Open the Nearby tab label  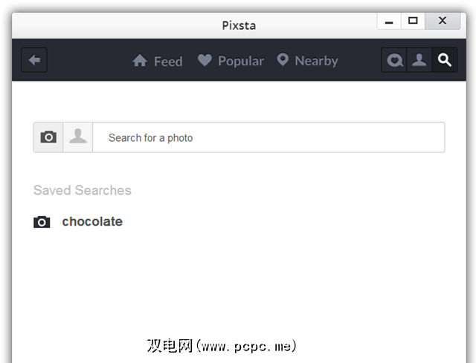coord(316,61)
